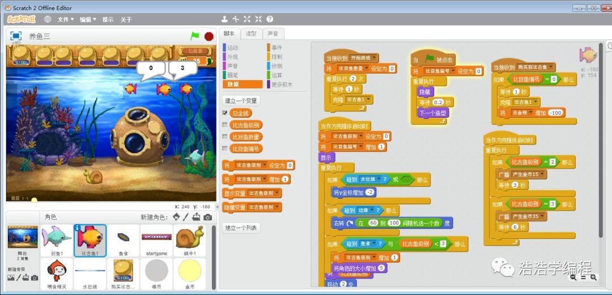Select the Grow sprite tool
Image resolution: width=612 pixels, height=295 pixels.
point(247,19)
